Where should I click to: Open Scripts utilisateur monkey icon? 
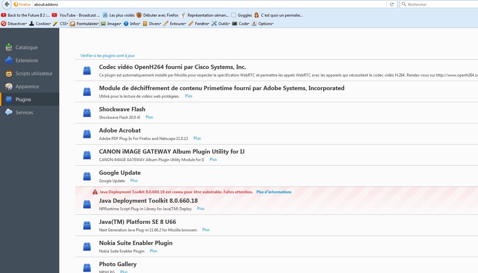9,74
